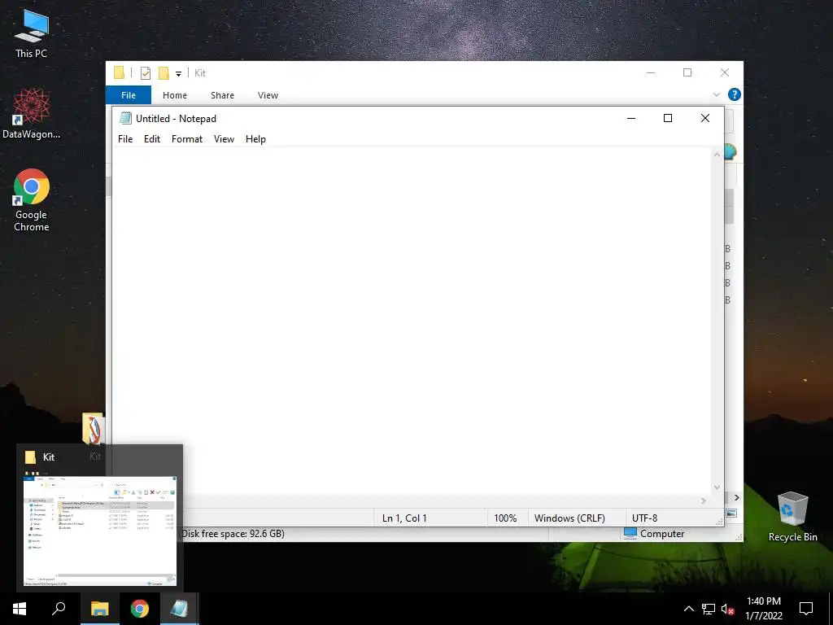Click File Explorer taskbar icon

[100, 609]
